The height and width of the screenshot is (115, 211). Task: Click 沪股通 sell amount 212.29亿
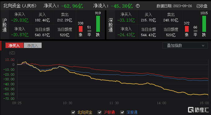(65, 20)
